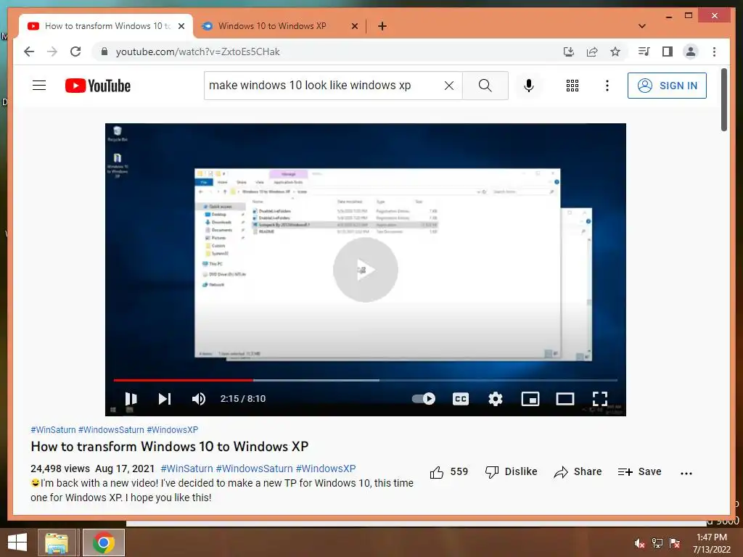Viewport: 743px width, 557px height.
Task: Clear the YouTube search query
Action: 448,86
